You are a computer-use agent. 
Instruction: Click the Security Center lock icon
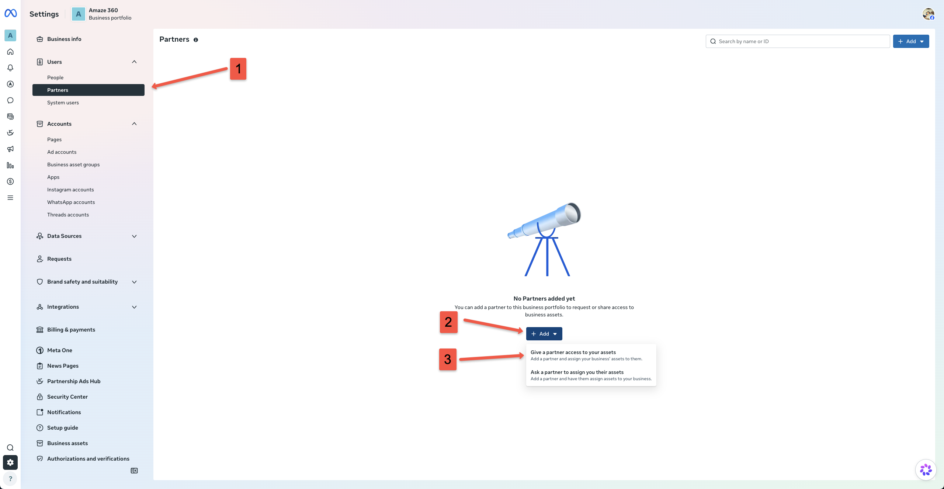[40, 397]
